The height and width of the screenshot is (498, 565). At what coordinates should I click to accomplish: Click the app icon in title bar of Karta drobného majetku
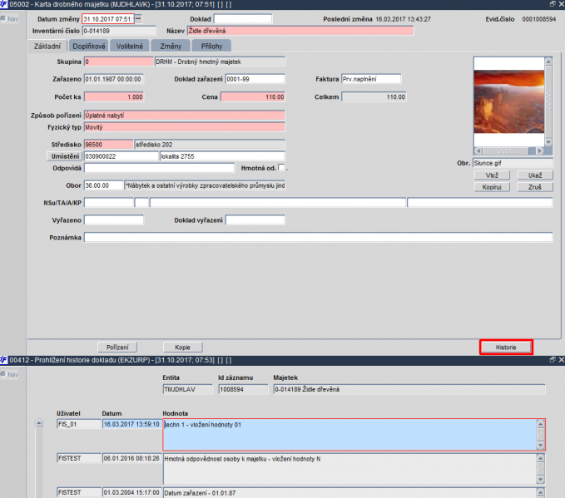click(x=3, y=4)
